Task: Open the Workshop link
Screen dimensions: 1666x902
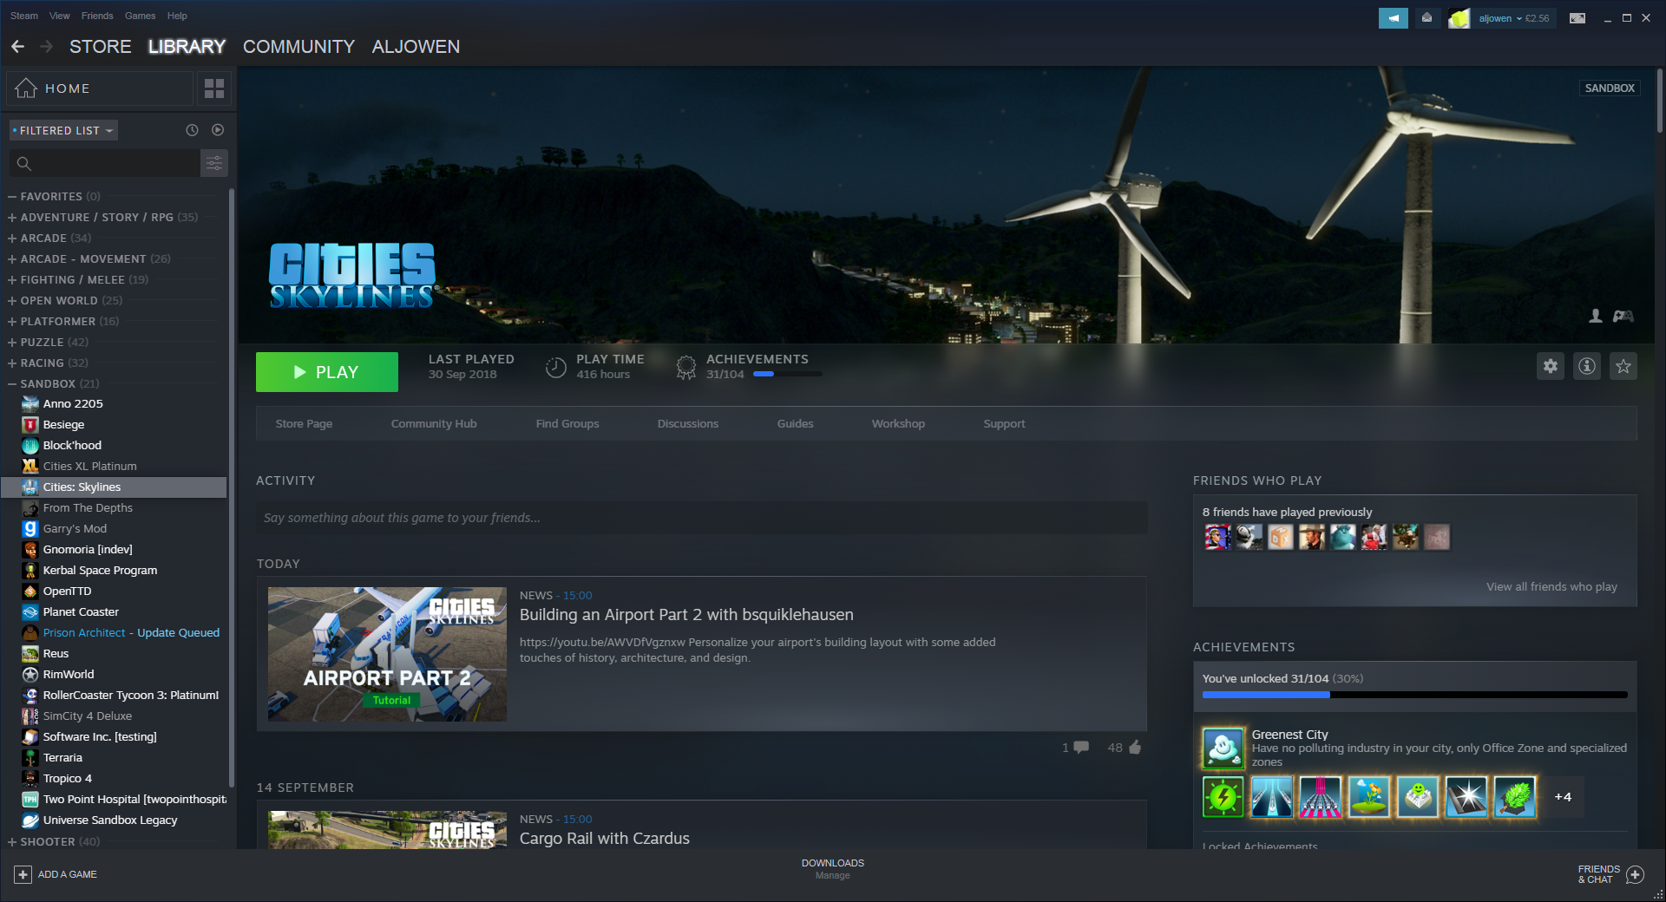Action: coord(898,424)
